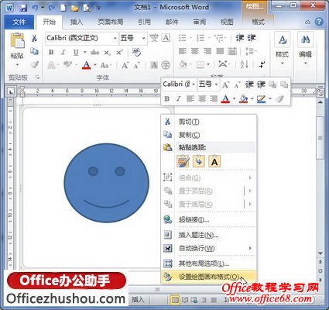Toggle Underline in the ribbon font group
Image resolution: width=329 pixels, height=310 pixels.
[76, 53]
